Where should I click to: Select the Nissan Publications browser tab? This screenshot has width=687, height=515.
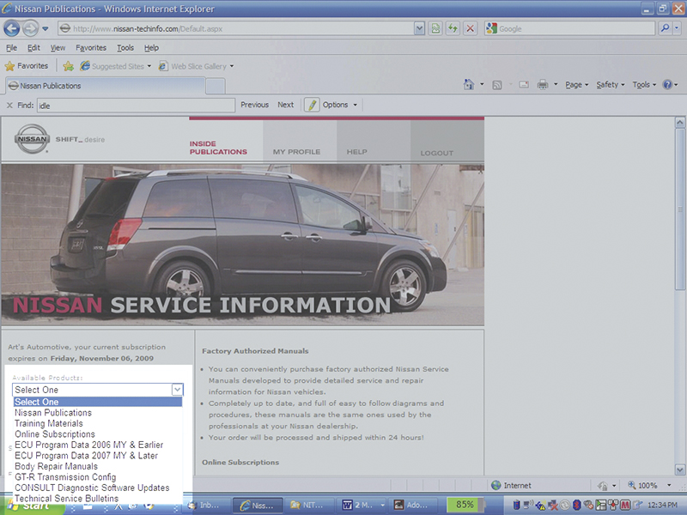pyautogui.click(x=105, y=86)
